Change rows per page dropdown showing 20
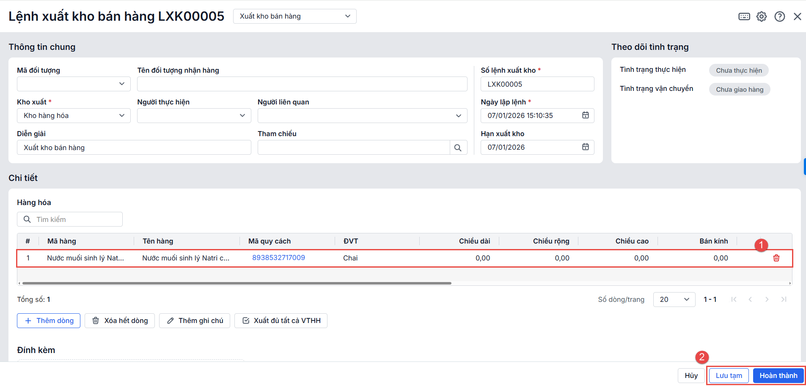Screen dimensions: 806x386 [674, 299]
